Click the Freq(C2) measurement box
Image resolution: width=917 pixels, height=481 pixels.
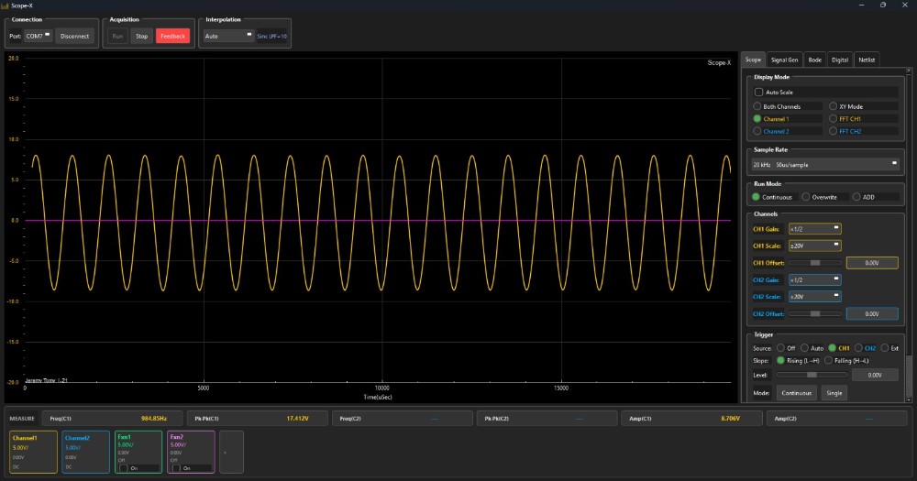(x=402, y=419)
